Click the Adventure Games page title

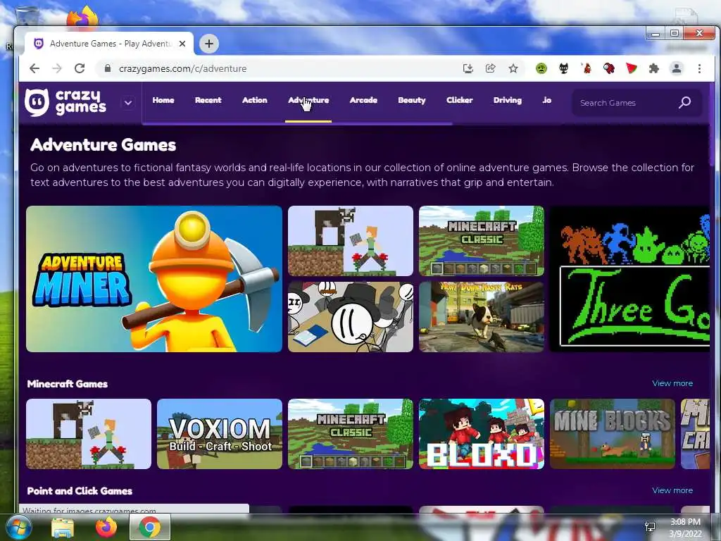pyautogui.click(x=103, y=145)
